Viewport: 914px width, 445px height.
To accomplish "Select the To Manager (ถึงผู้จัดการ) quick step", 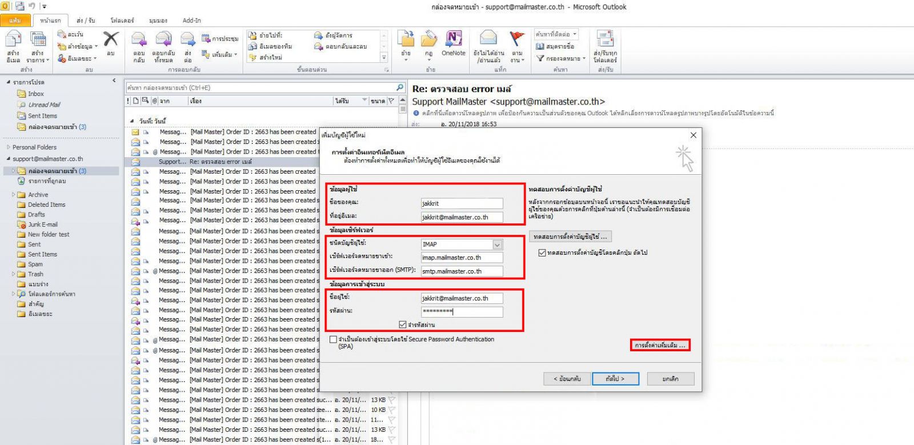I will (x=333, y=35).
